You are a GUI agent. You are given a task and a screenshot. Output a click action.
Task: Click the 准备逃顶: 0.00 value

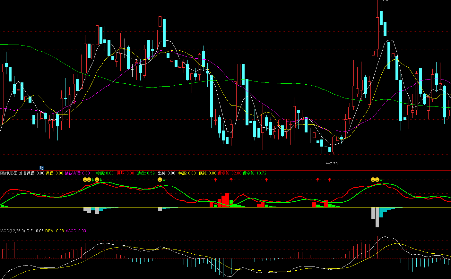coord(32,173)
